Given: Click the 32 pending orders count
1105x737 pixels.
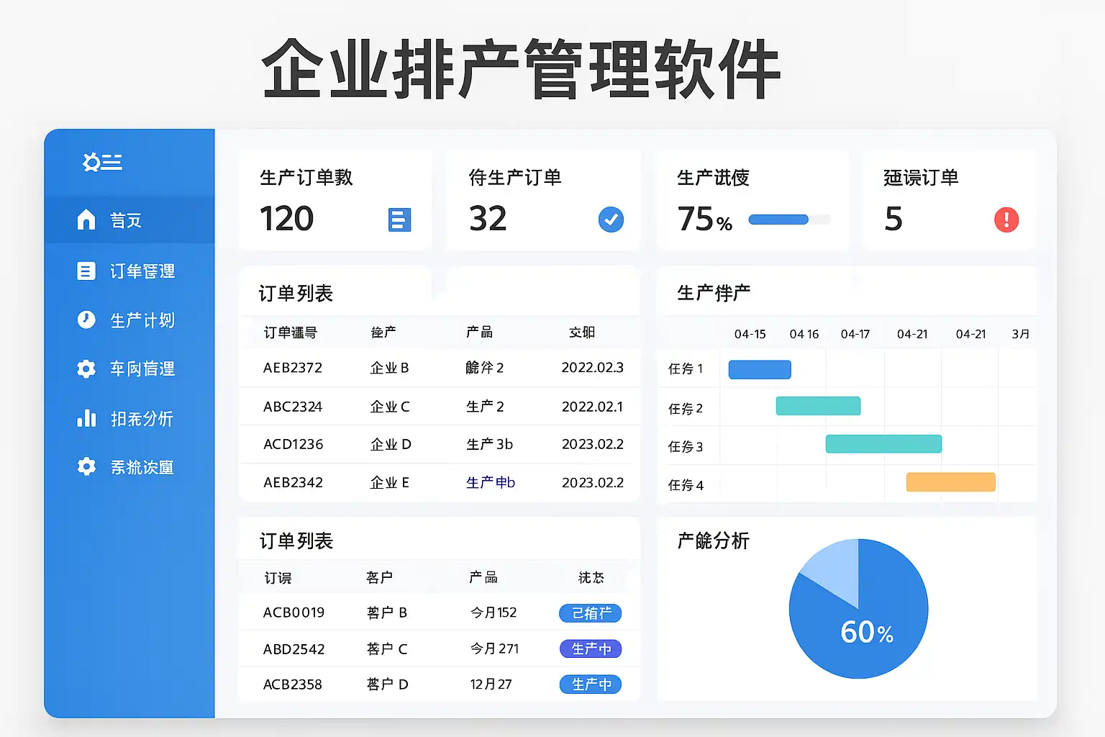Looking at the screenshot, I should 488,218.
